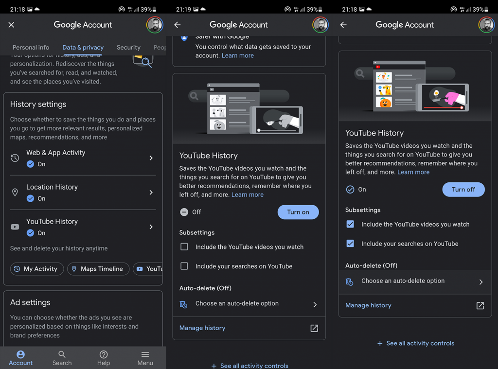498x369 pixels.
Task: Uncheck checked Include the YouTube videos you watch
Action: [x=350, y=224]
